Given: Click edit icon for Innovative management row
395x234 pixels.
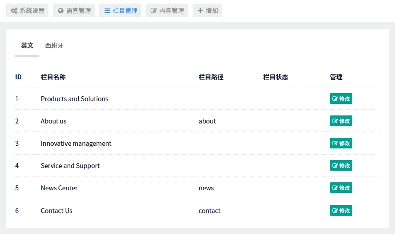Looking at the screenshot, I should (335, 144).
